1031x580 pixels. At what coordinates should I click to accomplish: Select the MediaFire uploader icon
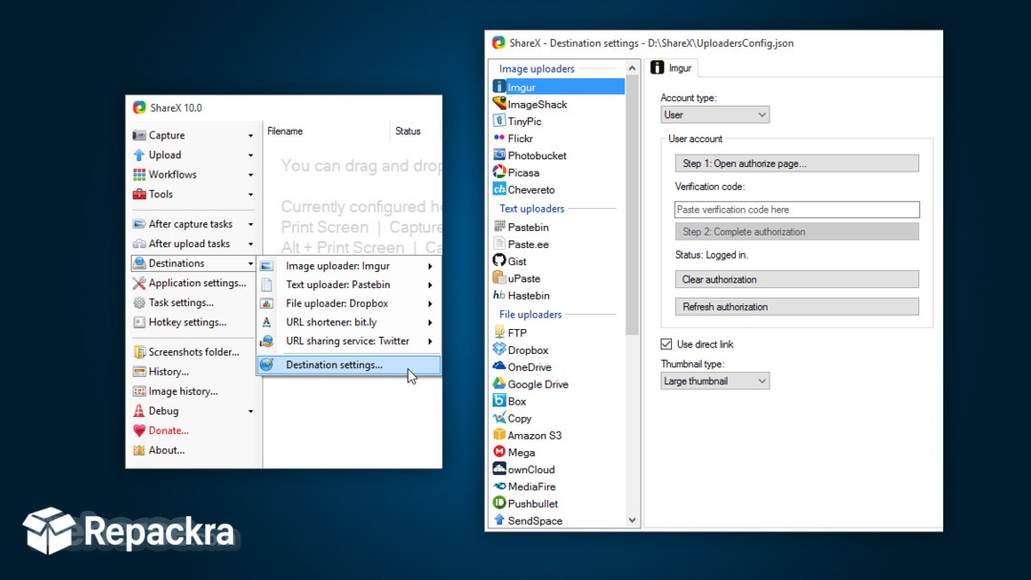coord(499,487)
